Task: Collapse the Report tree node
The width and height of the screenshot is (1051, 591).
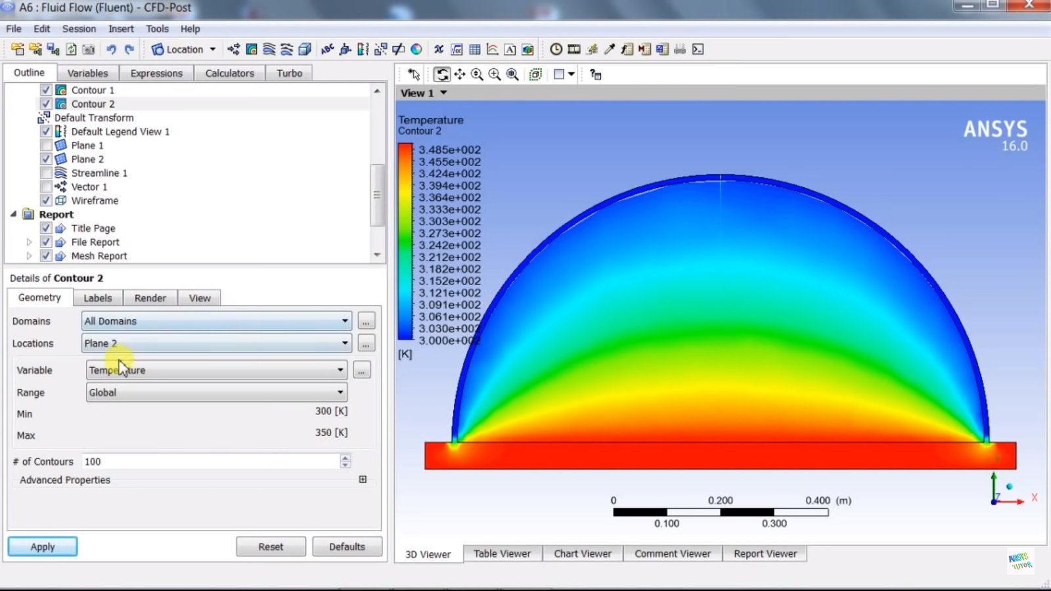Action: (13, 214)
